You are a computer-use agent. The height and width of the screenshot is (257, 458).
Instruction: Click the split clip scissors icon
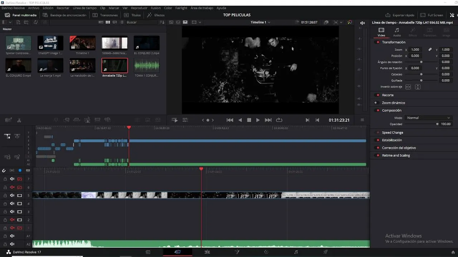coord(19,120)
